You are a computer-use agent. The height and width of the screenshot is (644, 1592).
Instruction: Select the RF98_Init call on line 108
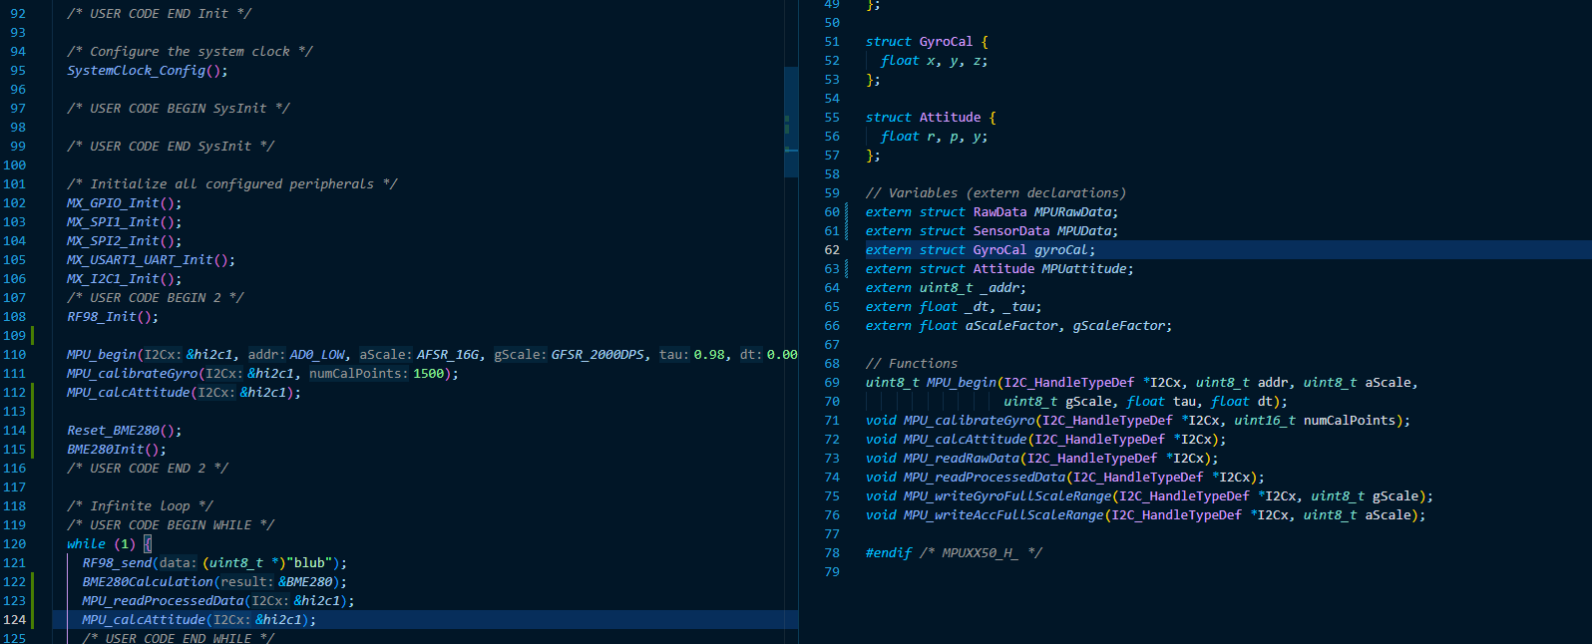(101, 317)
